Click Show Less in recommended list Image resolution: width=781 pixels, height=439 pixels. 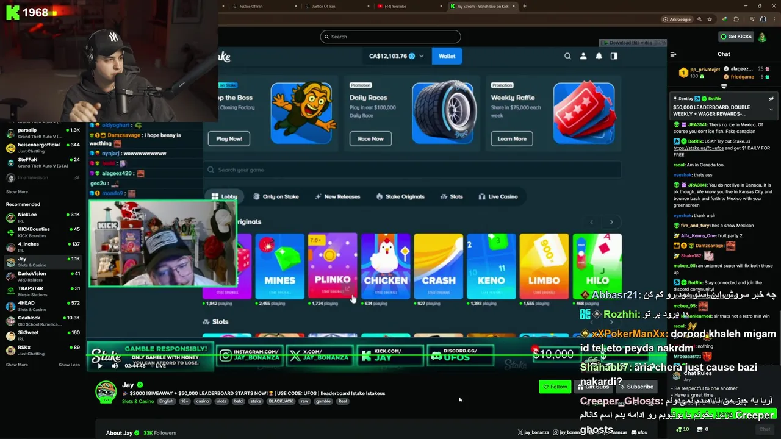[69, 365]
